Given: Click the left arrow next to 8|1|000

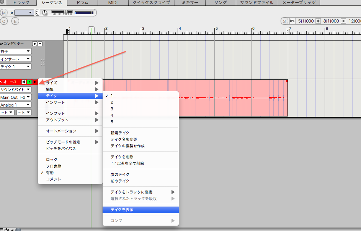Looking at the screenshot, I should [x=318, y=21].
